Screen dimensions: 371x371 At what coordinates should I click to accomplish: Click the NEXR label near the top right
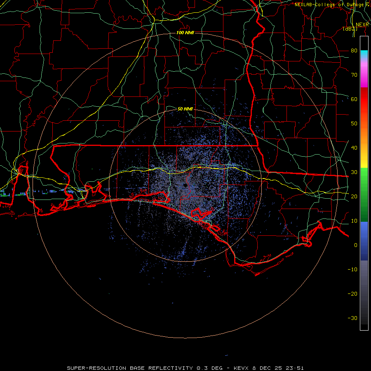[362, 25]
